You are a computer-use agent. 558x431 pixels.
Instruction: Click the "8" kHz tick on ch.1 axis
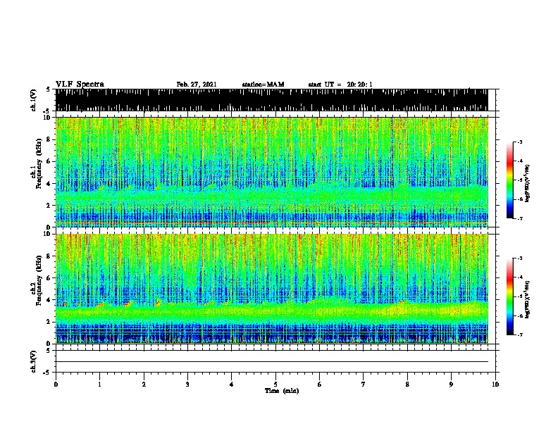(x=50, y=139)
